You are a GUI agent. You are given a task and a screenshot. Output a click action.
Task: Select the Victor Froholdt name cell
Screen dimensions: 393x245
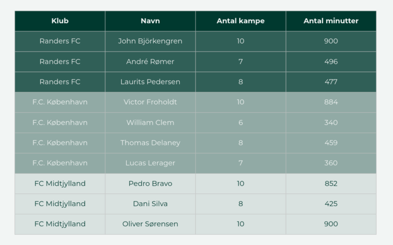tap(150, 102)
